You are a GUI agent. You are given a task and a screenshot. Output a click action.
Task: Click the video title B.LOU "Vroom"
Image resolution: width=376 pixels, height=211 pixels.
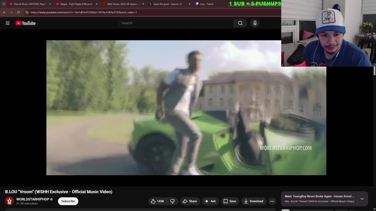59,192
